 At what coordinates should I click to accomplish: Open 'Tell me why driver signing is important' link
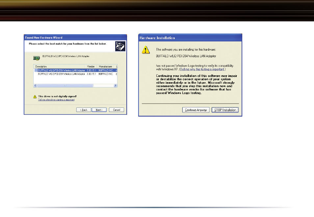click(56, 100)
